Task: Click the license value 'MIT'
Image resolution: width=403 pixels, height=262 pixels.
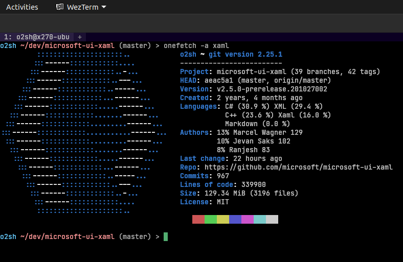Action: click(223, 202)
